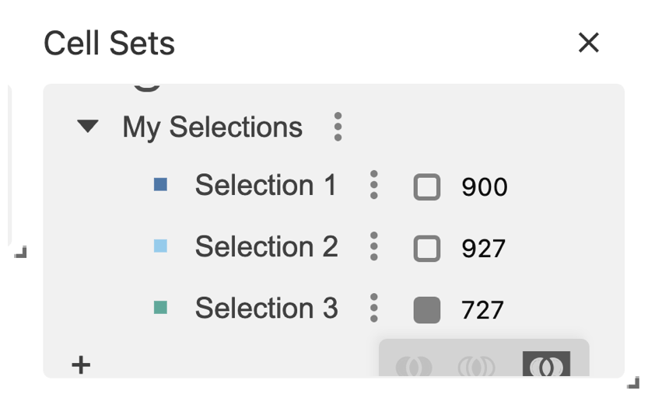Click the bottom-right panel resize handle
The image size is (655, 401).
[633, 382]
